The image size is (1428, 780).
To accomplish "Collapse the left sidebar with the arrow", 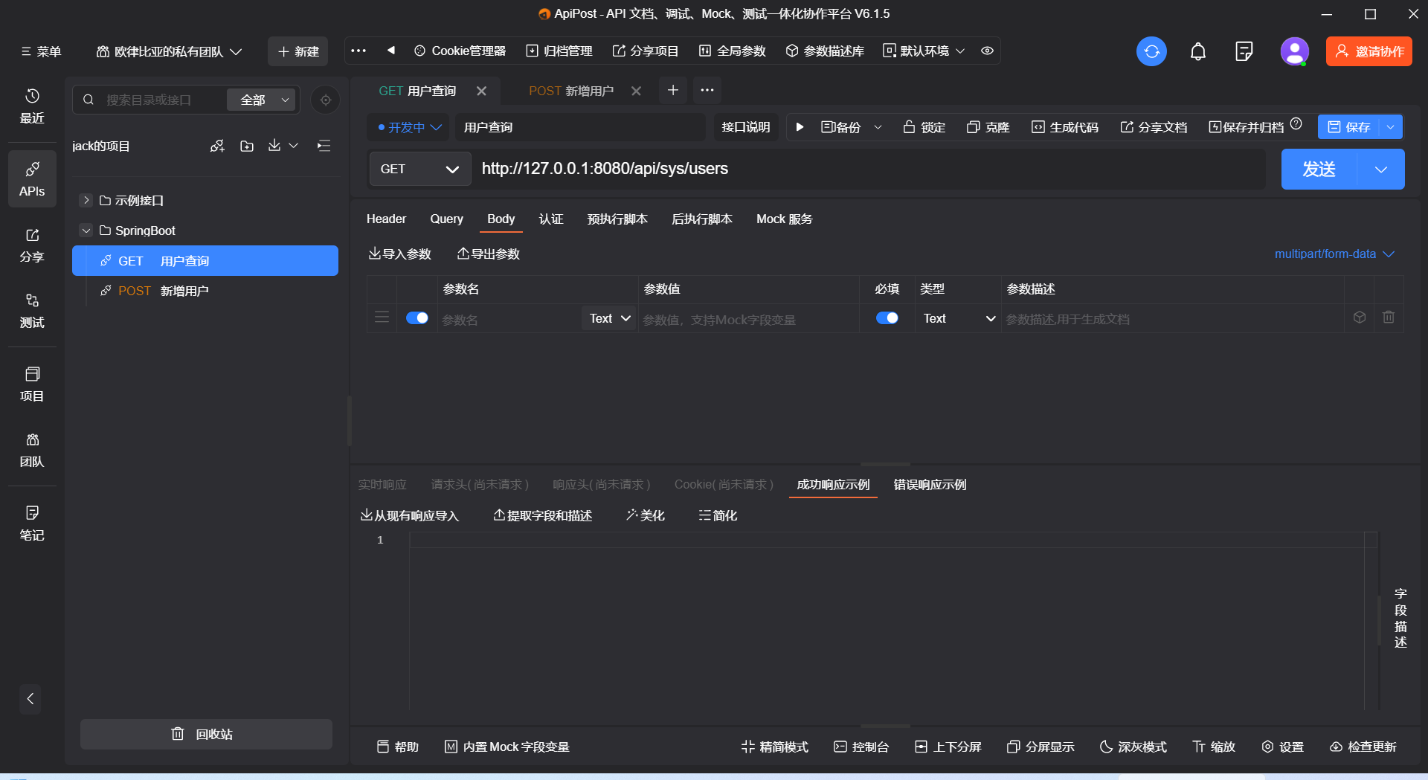I will click(x=30, y=699).
